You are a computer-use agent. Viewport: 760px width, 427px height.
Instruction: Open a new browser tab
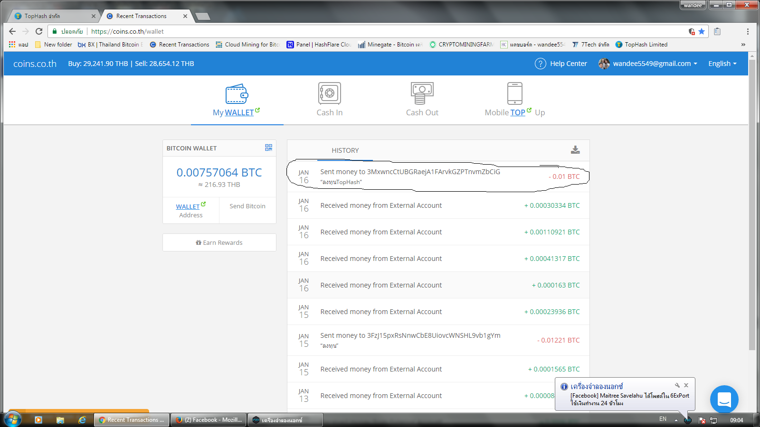coord(203,17)
